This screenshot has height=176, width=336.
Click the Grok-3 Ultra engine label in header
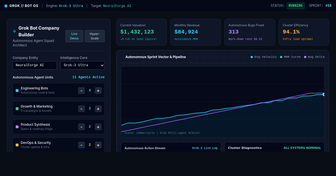pyautogui.click(x=71, y=6)
